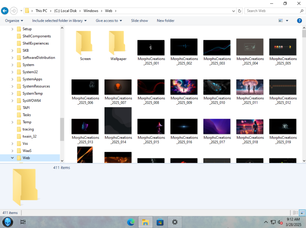
Task: Select MorphsCreations_2025_005 pac-man thumbnail
Action: [283, 47]
